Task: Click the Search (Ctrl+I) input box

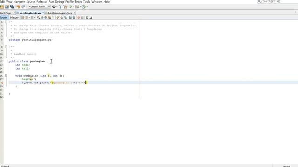Action: (x=278, y=1)
